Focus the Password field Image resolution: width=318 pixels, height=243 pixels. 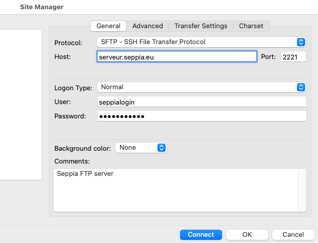(201, 116)
